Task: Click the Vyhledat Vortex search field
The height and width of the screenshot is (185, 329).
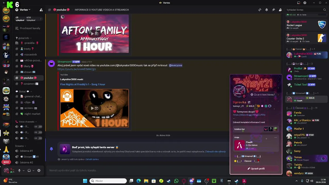Action: tap(306, 10)
